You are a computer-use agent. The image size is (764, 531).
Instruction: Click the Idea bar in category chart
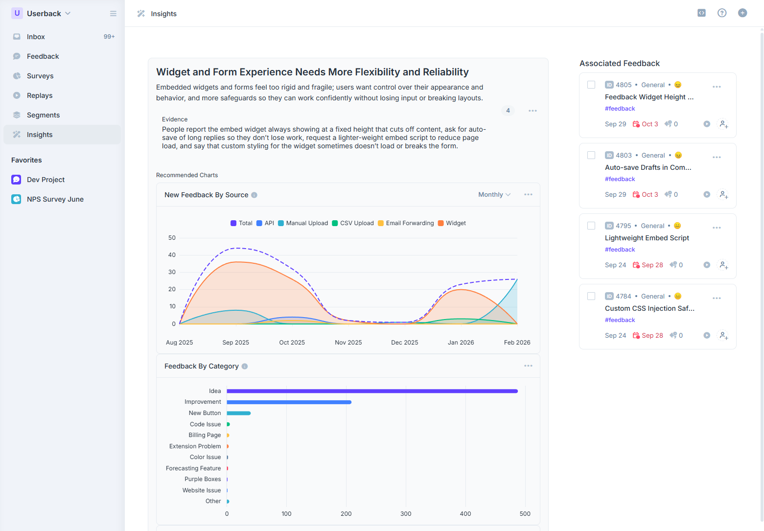pos(372,391)
